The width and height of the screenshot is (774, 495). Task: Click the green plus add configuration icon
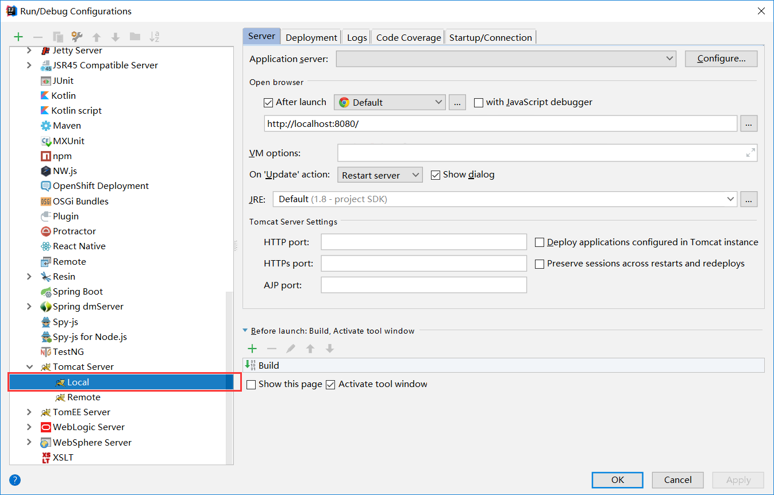point(18,37)
